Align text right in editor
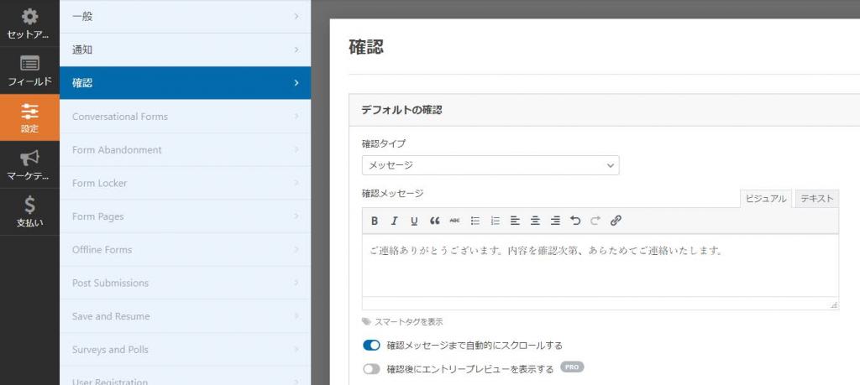 [x=555, y=221]
